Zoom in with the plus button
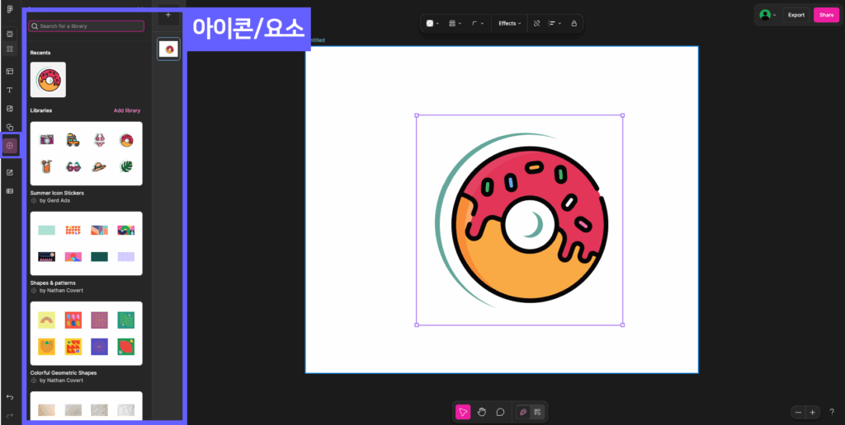 [x=813, y=412]
